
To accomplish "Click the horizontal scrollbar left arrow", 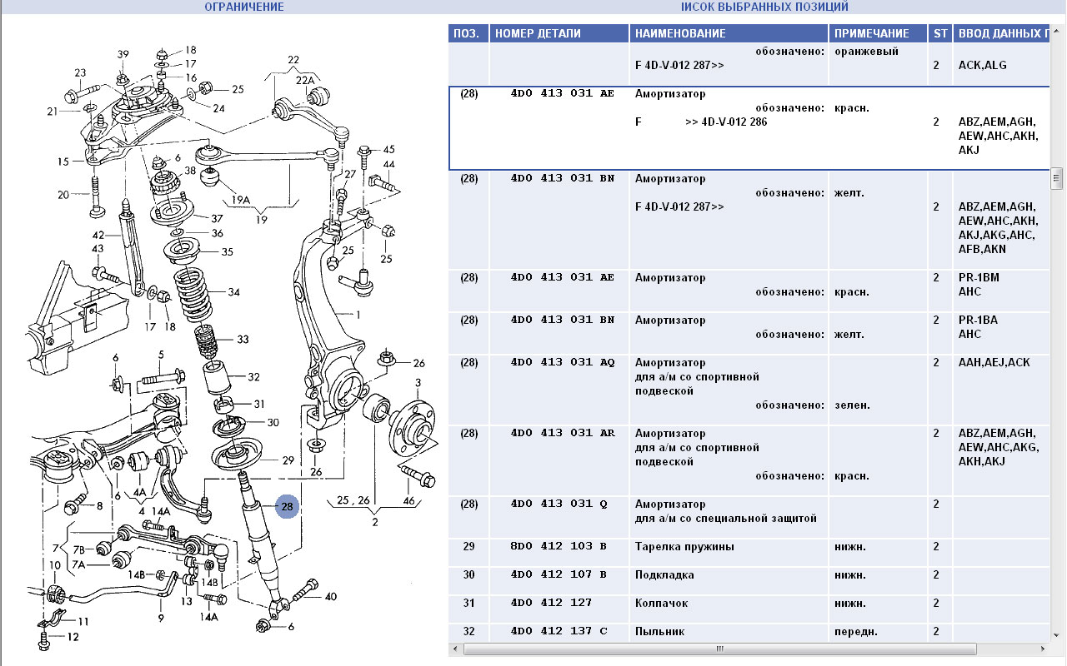I will point(456,649).
